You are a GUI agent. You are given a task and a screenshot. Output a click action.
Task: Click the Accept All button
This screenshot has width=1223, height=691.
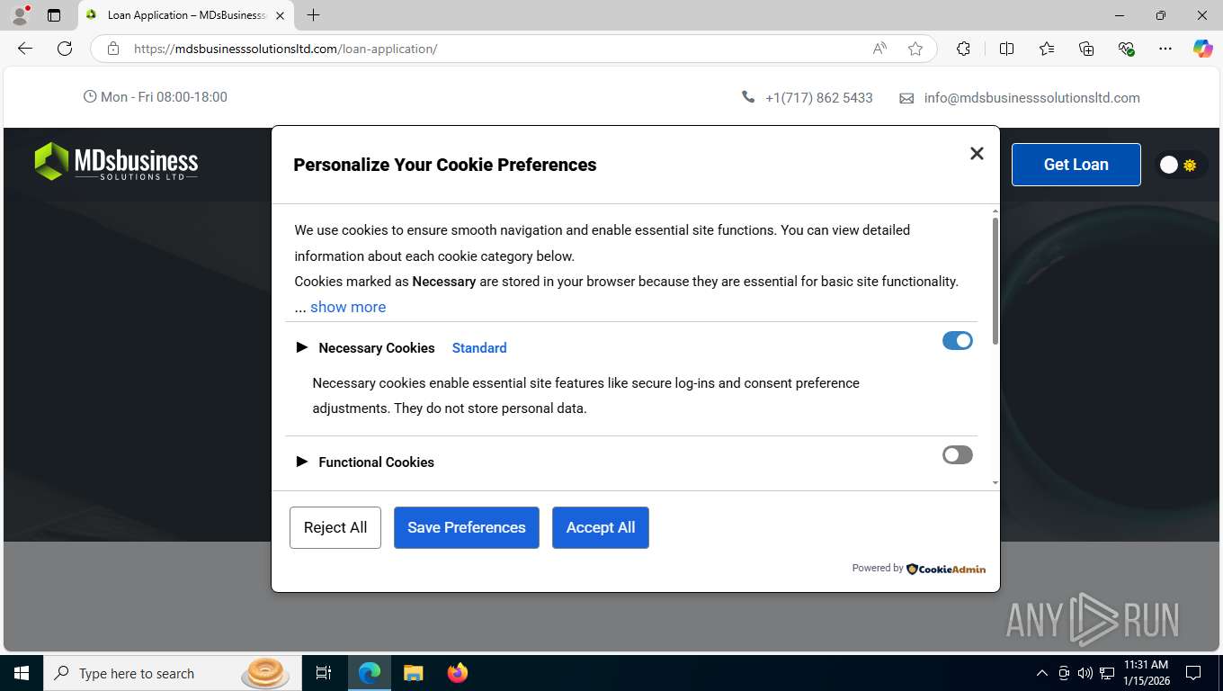pyautogui.click(x=600, y=527)
